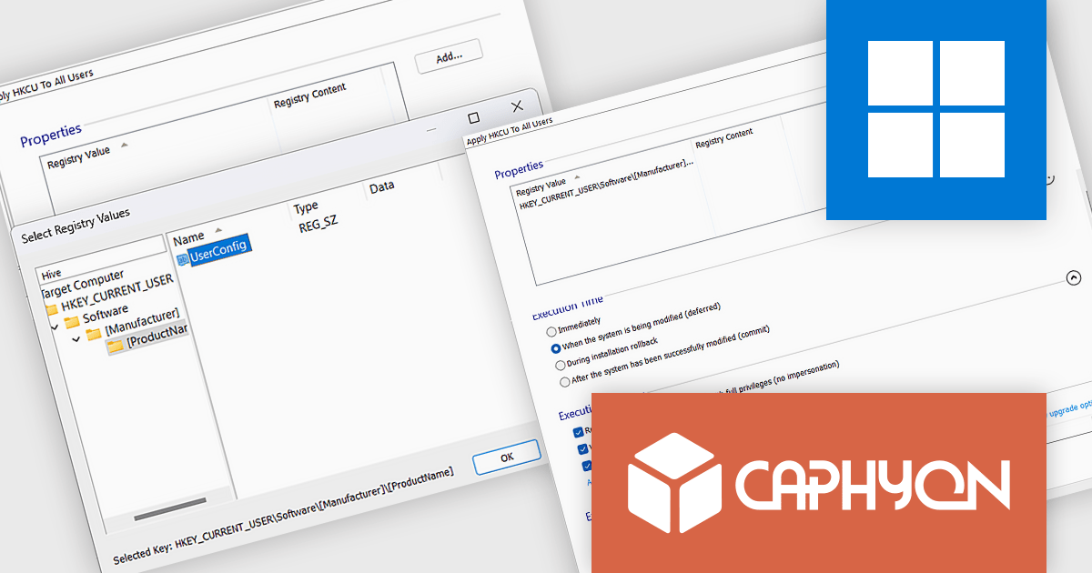The width and height of the screenshot is (1092, 573).
Task: Click the Windows logo tile
Action: pyautogui.click(x=936, y=109)
